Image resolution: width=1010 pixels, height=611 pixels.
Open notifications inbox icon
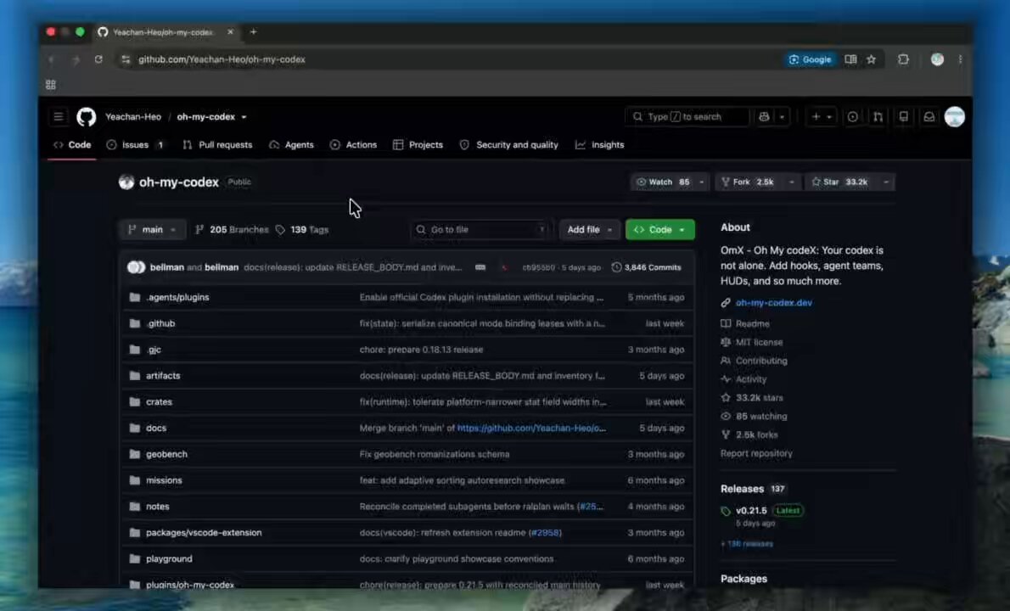pos(929,116)
